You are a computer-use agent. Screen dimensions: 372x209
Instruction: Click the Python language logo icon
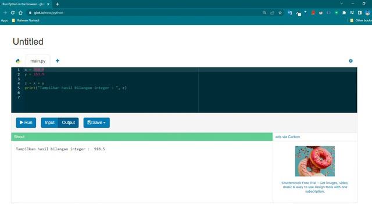coord(18,61)
